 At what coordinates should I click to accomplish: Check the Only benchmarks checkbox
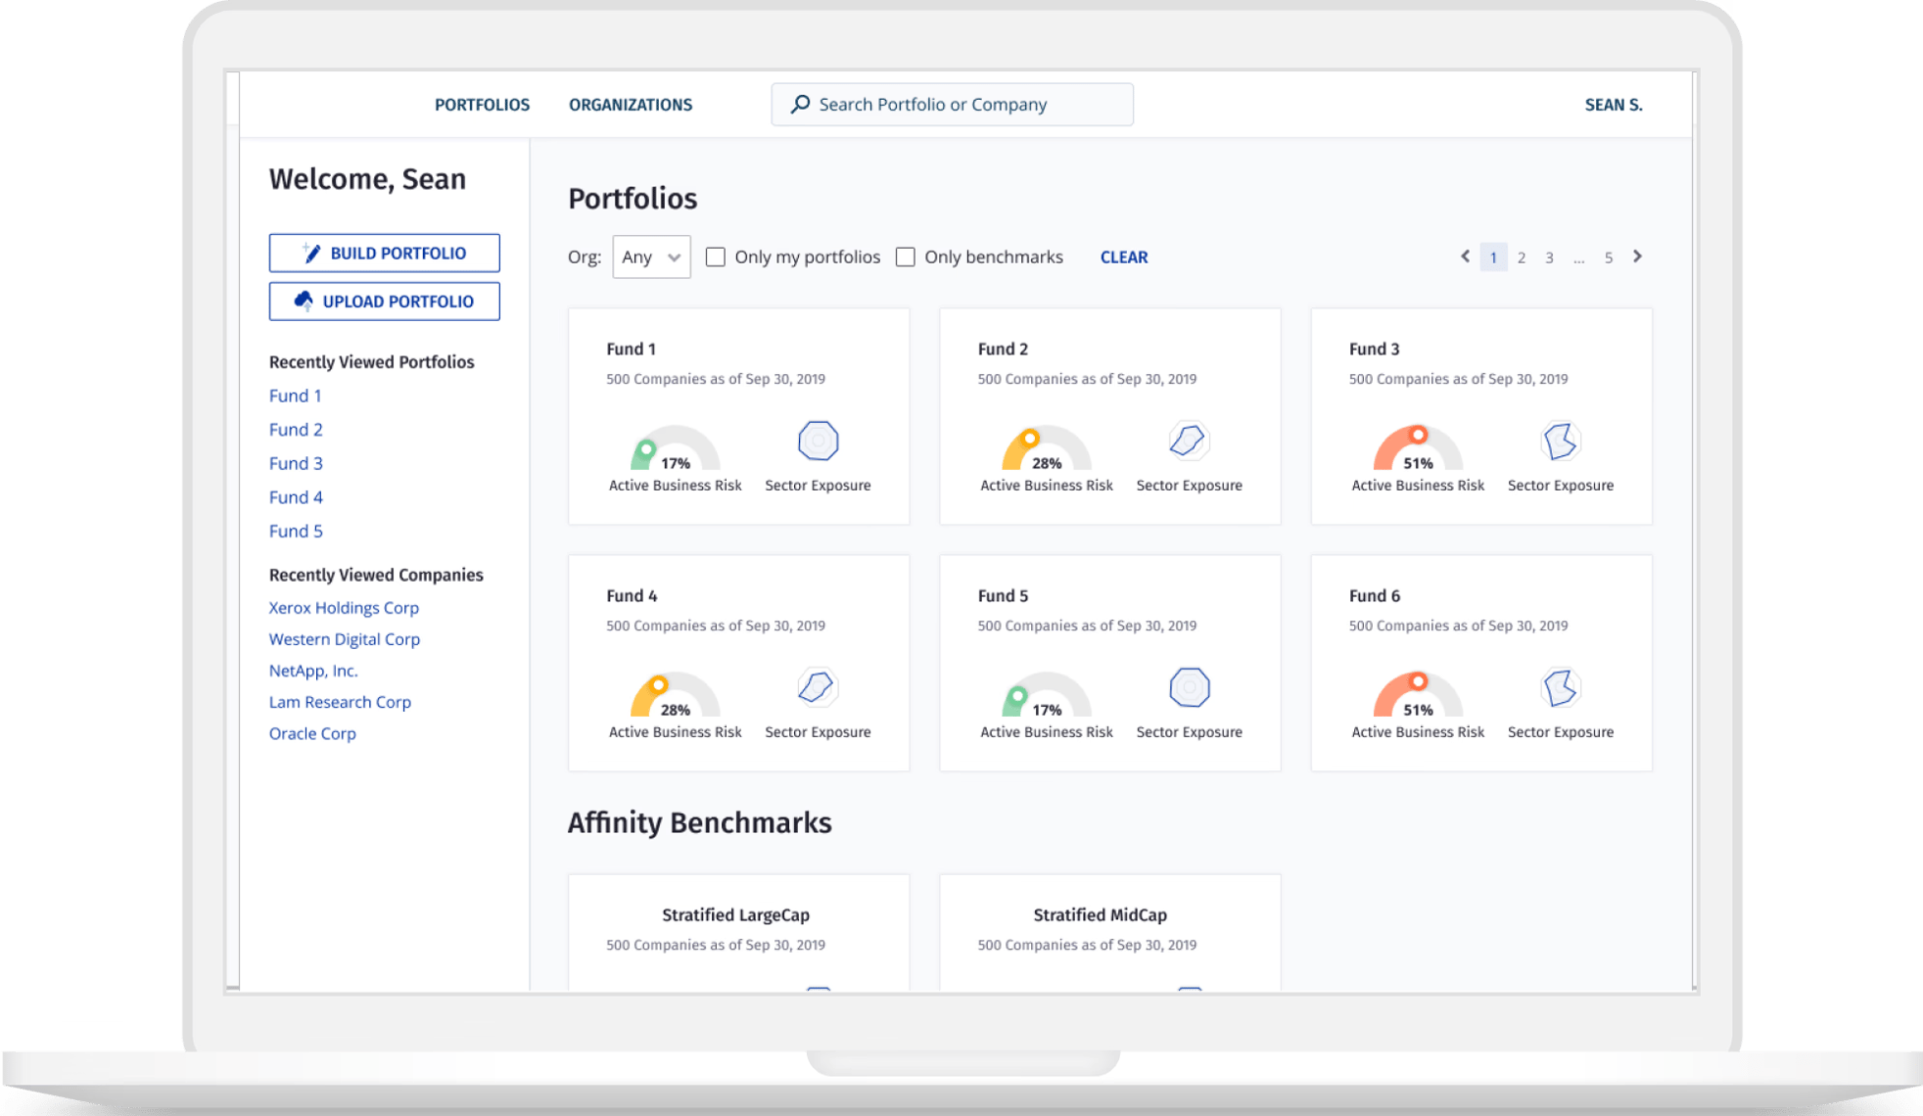tap(906, 256)
